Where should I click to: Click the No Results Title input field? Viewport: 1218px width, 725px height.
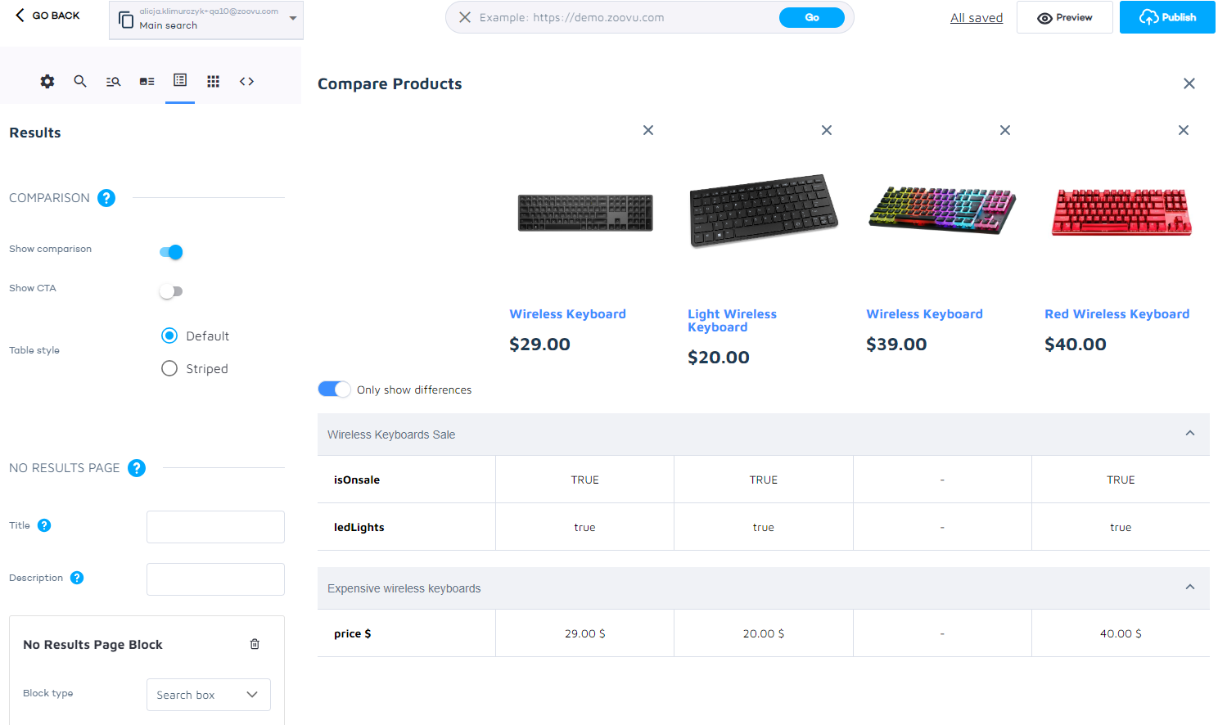215,527
